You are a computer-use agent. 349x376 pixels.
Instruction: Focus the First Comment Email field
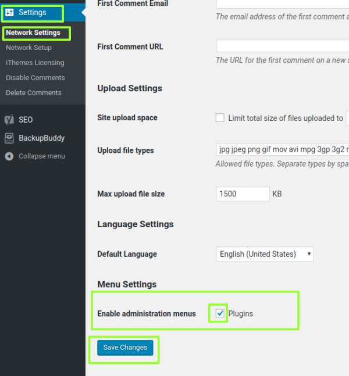click(282, 3)
